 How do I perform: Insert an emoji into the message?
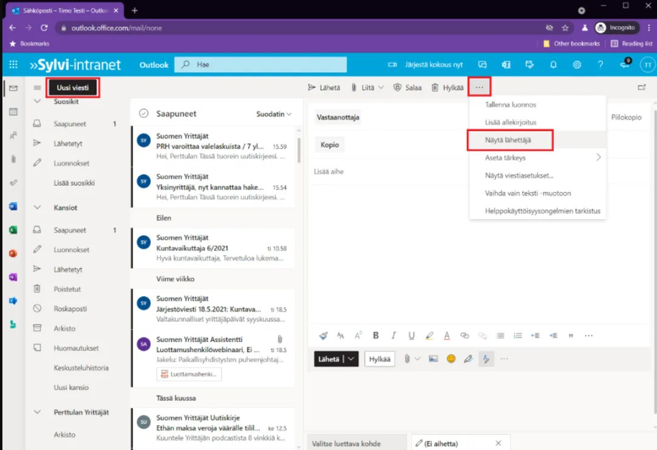point(451,359)
